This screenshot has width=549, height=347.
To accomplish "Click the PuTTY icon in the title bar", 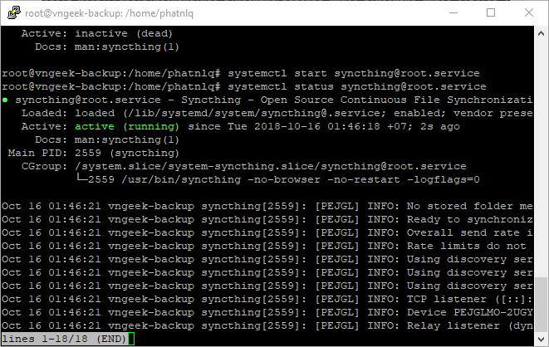I will pyautogui.click(x=13, y=13).
